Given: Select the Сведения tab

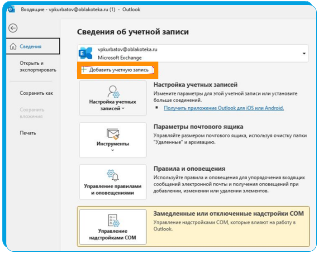Looking at the screenshot, I should coord(33,46).
